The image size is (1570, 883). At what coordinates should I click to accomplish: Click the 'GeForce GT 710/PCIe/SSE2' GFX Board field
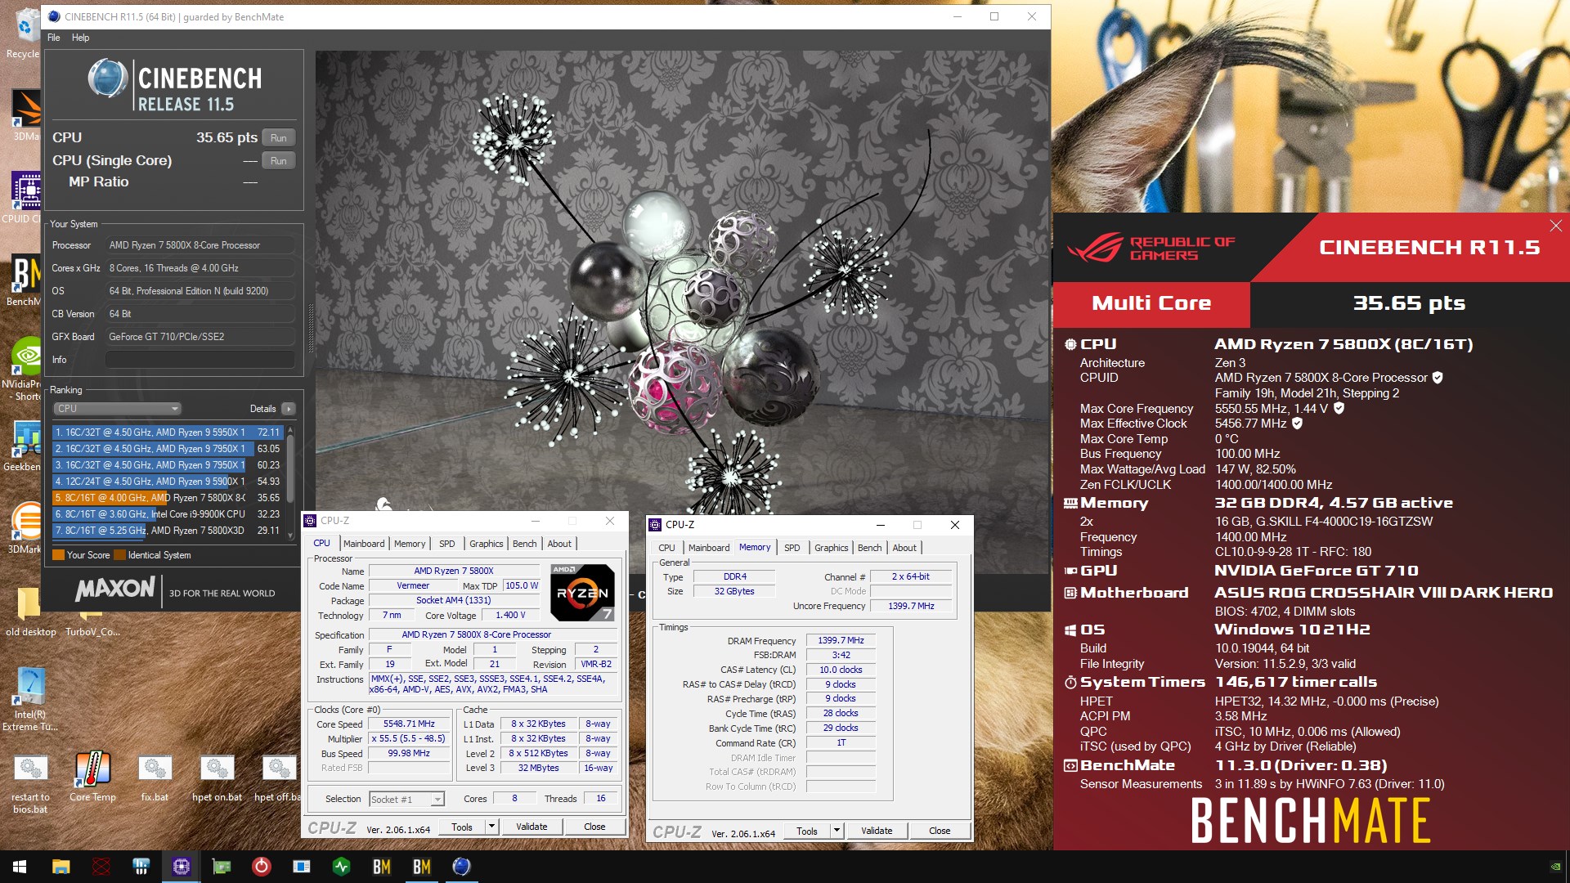[x=200, y=337]
